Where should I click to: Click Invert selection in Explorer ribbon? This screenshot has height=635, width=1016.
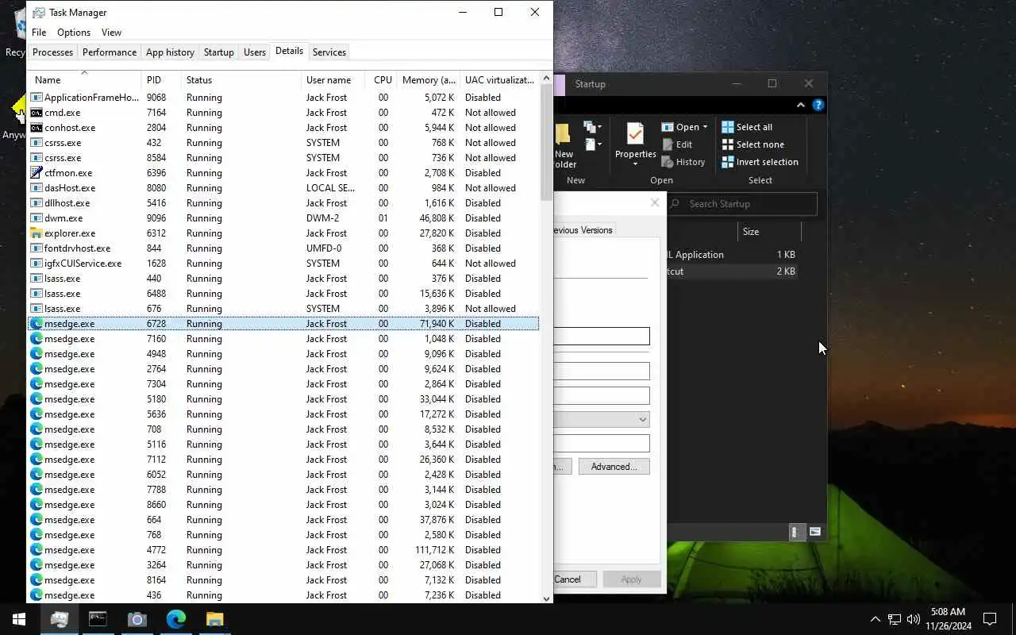click(x=760, y=162)
